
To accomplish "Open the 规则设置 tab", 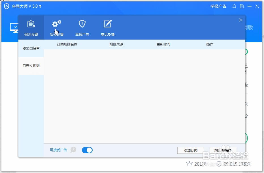I will (31, 28).
